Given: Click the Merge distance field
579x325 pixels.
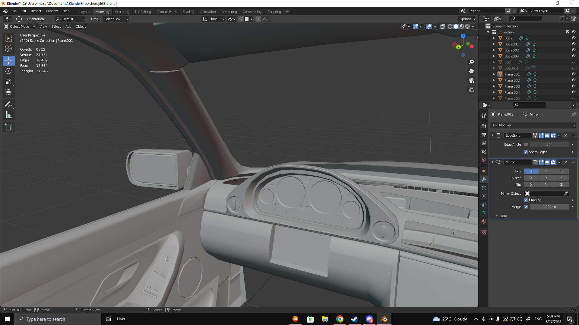Looking at the screenshot, I should pyautogui.click(x=549, y=207).
